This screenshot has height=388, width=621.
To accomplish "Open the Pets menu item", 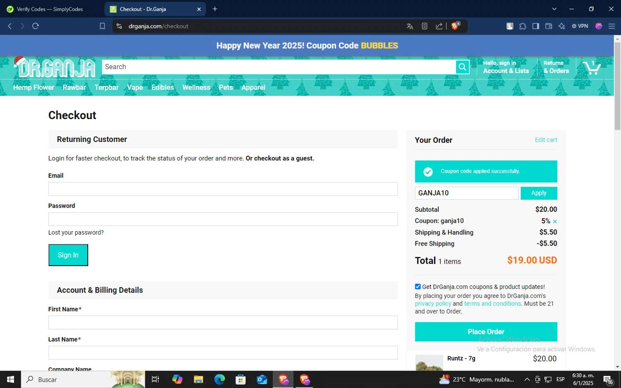I will pos(226,87).
